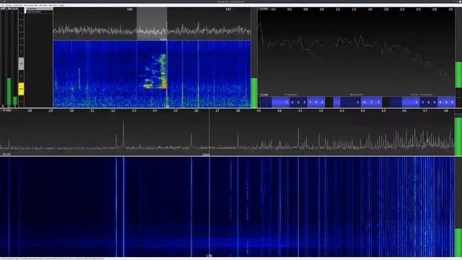Select the yellow highlighted demodulator mode
This screenshot has width=462, height=260.
pos(21,89)
